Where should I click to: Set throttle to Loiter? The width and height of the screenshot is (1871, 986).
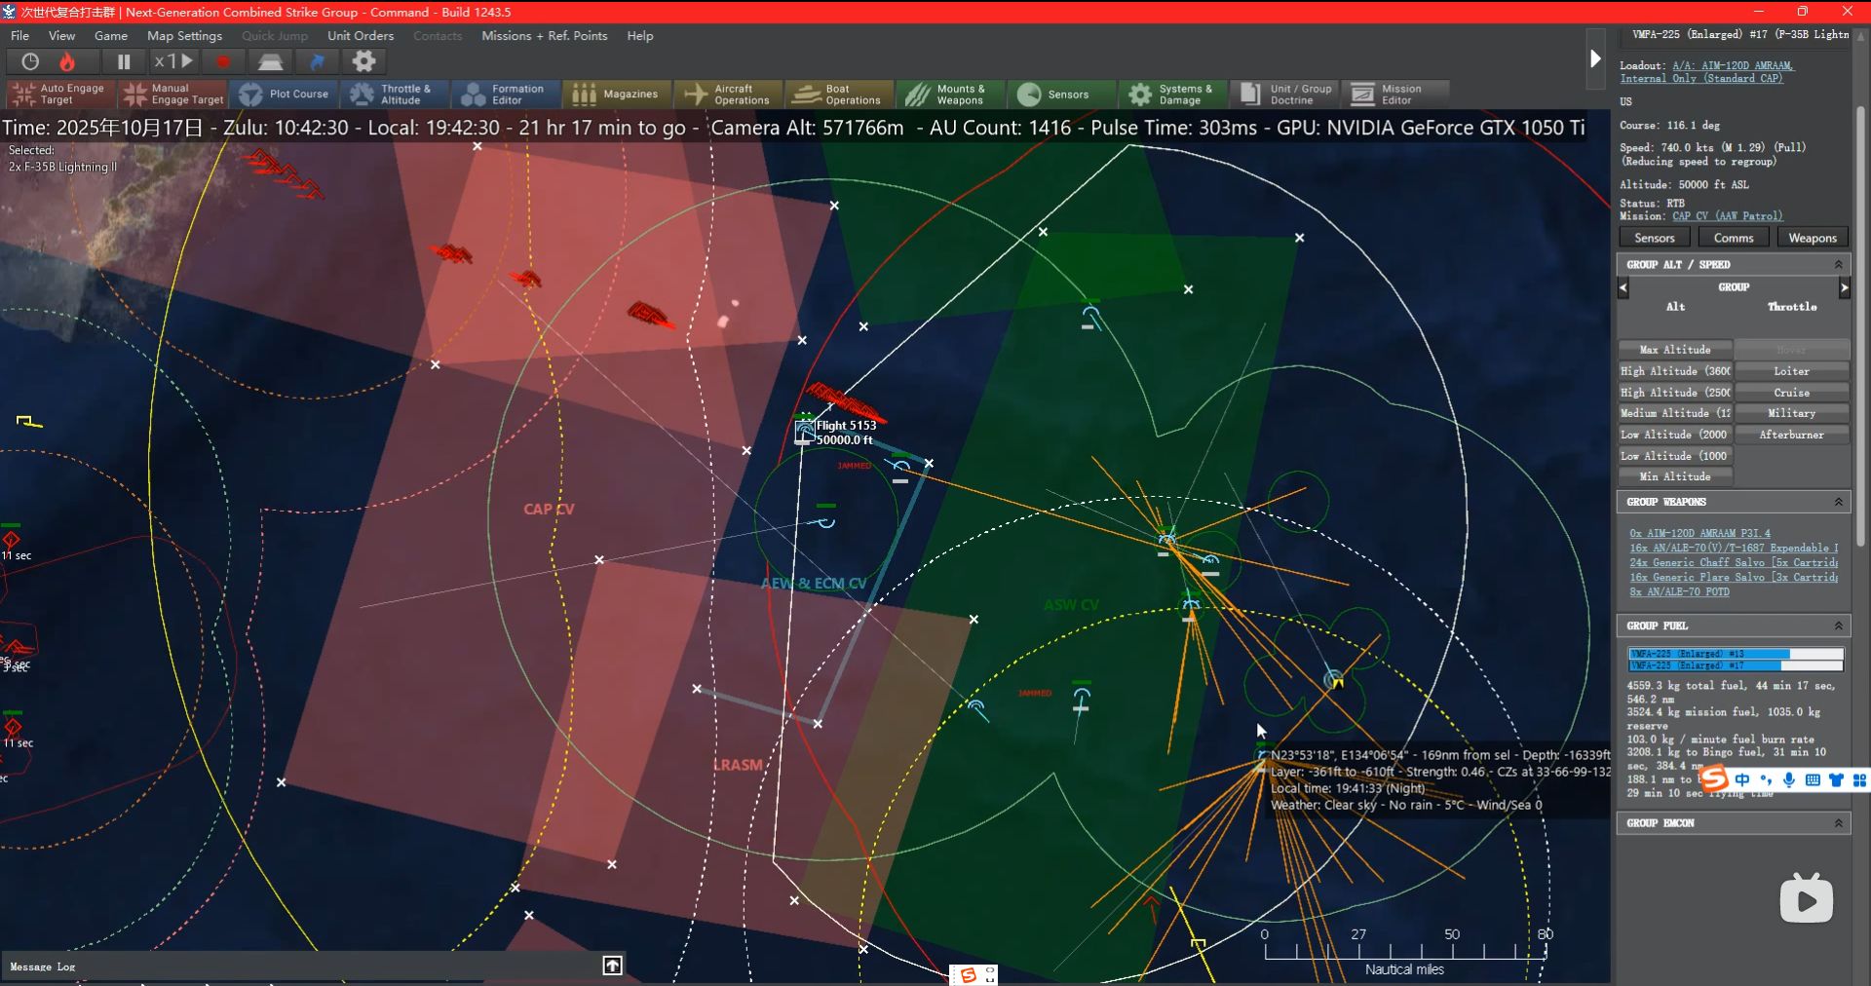point(1791,371)
